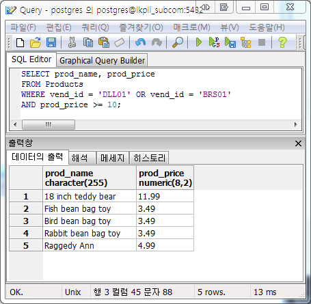Viewport: 311px width, 304px height.
Task: Select row header 5
Action: tap(26, 245)
